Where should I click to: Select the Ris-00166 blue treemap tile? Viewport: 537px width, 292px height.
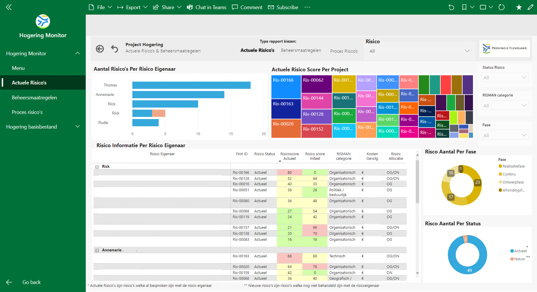click(x=286, y=87)
